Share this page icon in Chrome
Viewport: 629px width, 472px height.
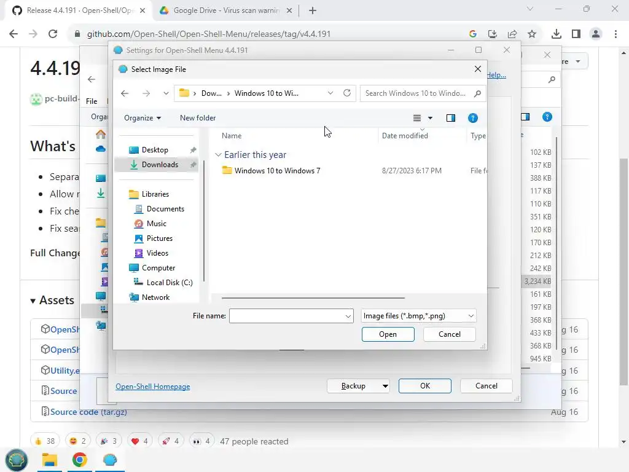click(512, 34)
